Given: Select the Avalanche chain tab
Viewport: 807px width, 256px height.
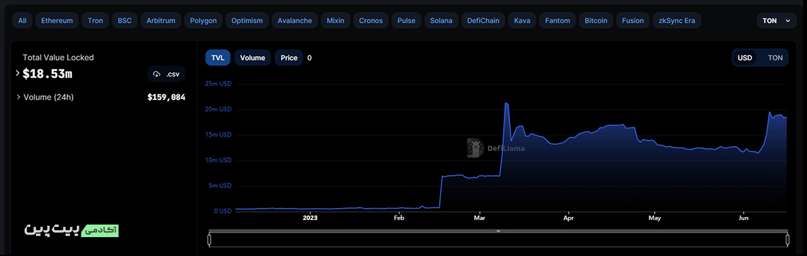Looking at the screenshot, I should 294,21.
